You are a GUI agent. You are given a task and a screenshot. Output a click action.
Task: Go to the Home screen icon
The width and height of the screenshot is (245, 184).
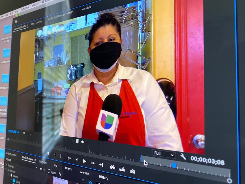click(16, 21)
